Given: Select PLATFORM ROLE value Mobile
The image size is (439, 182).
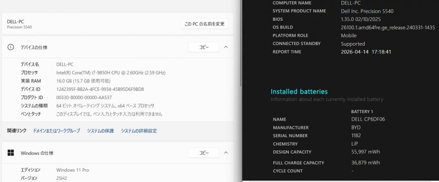Looking at the screenshot, I should [x=349, y=36].
